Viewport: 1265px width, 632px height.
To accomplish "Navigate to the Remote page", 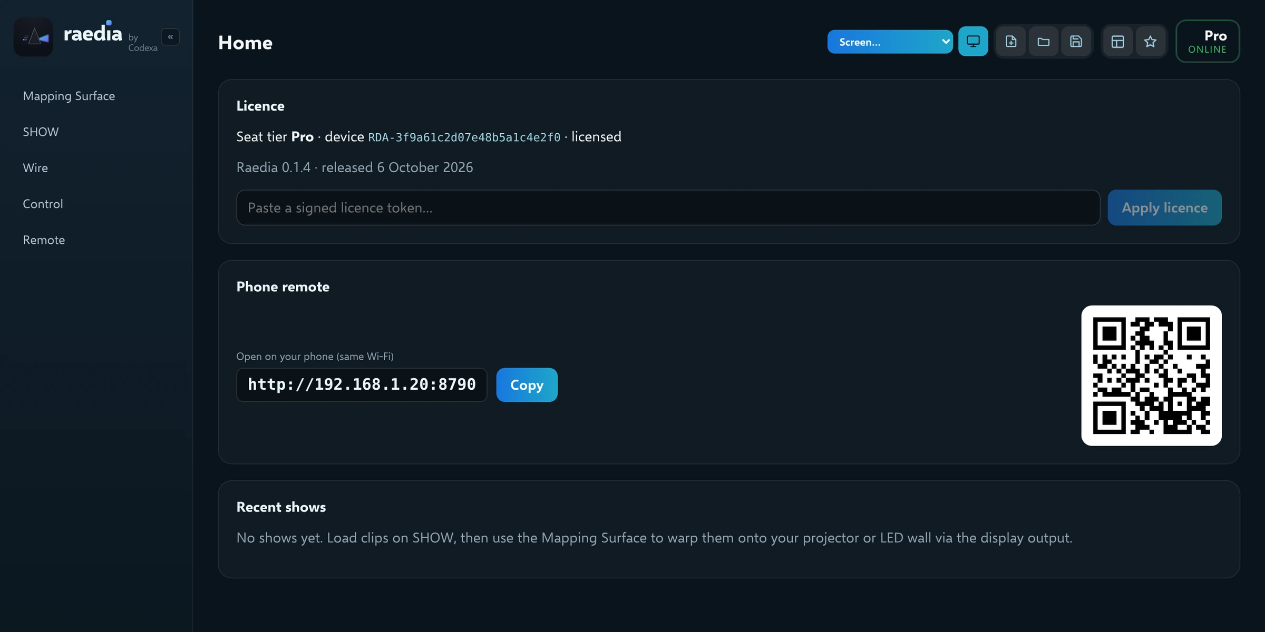I will [44, 240].
